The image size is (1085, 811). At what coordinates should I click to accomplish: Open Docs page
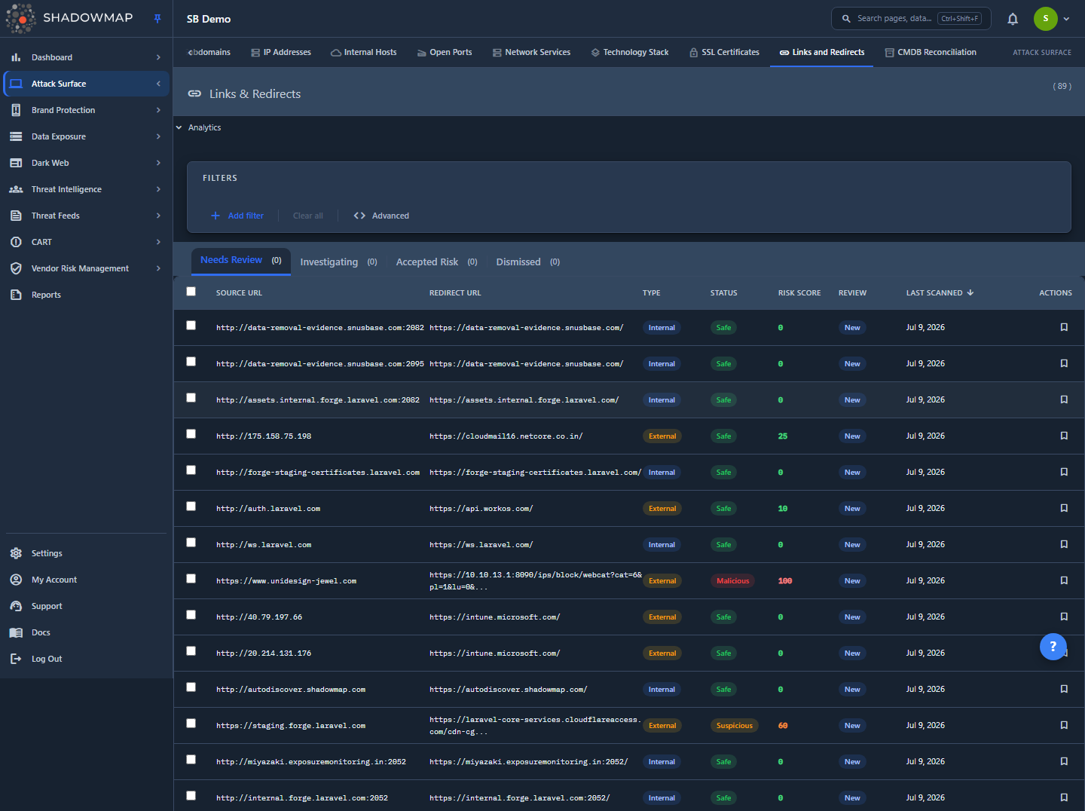(x=85, y=632)
